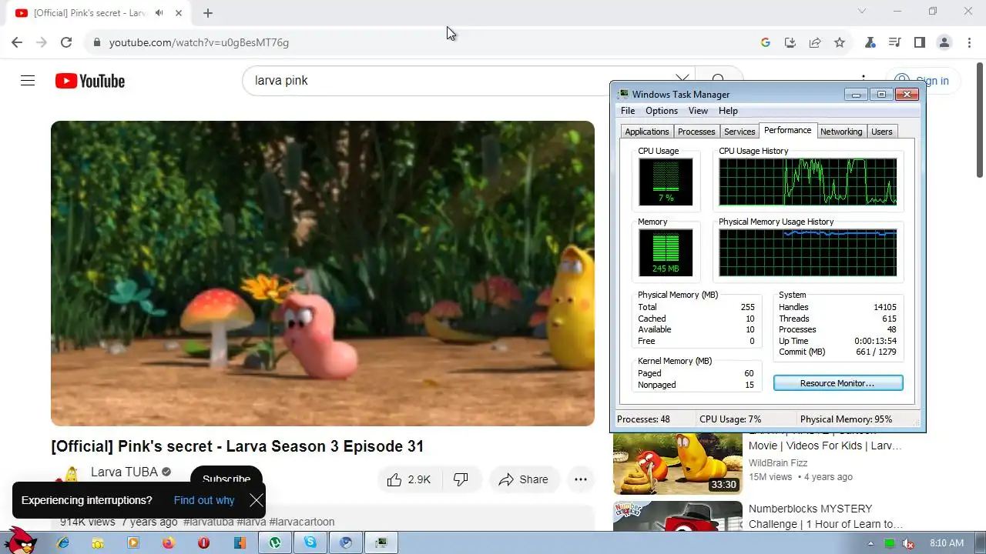Screen dimensions: 986x554
Task: Click the 8:10 AM taskbar clock
Action: tap(947, 543)
